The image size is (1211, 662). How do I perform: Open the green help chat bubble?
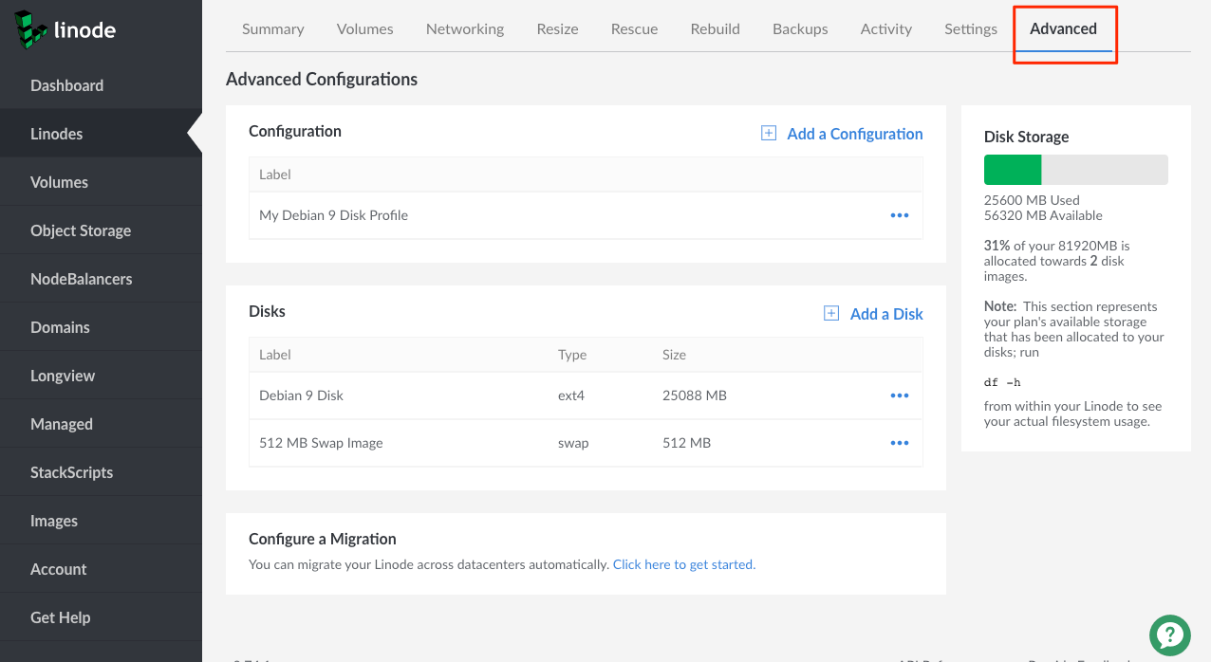click(x=1169, y=634)
